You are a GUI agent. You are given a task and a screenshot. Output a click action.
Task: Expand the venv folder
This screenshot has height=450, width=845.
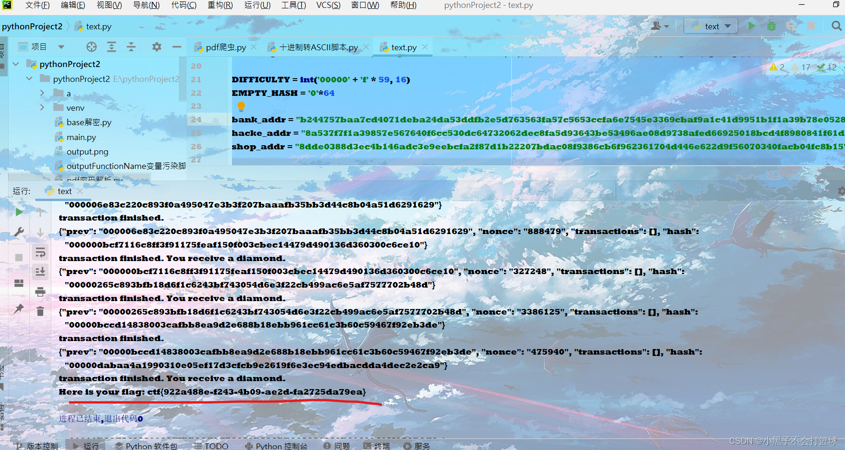coord(42,107)
